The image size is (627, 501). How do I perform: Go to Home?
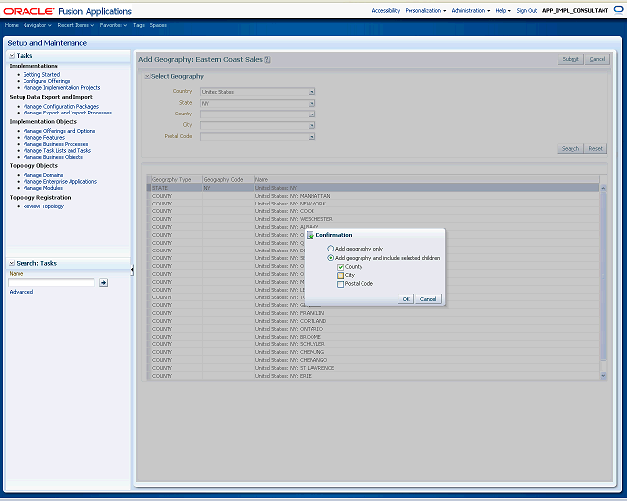[11, 25]
